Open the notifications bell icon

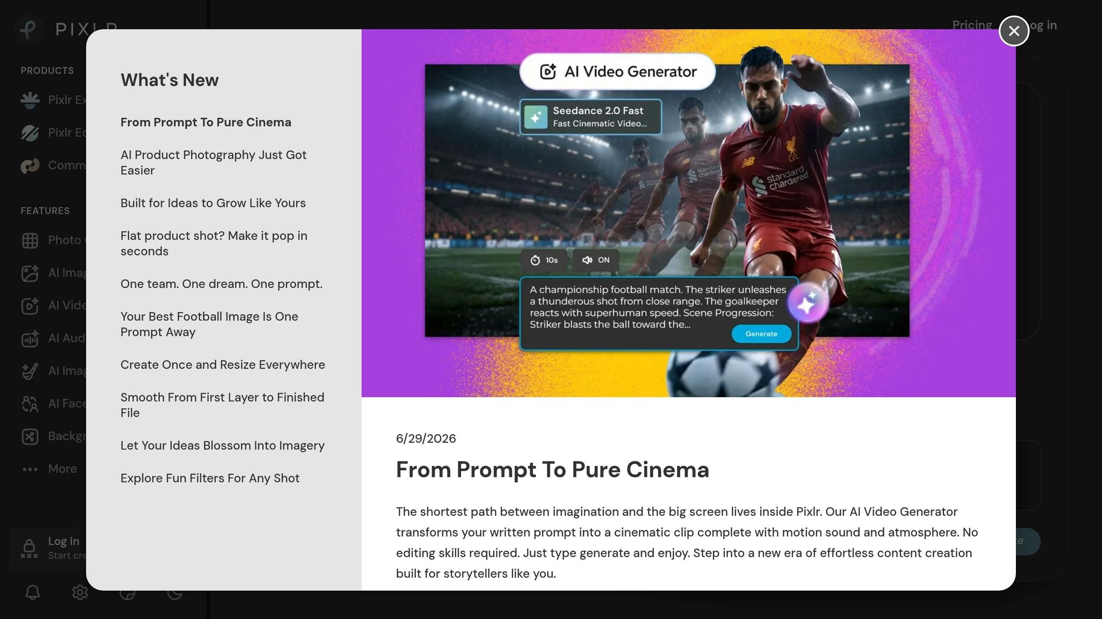click(x=33, y=592)
